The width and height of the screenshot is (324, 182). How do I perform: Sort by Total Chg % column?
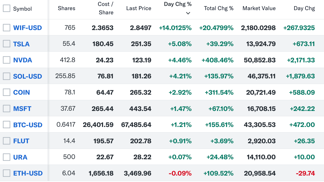tap(219, 8)
